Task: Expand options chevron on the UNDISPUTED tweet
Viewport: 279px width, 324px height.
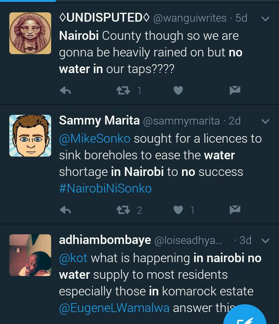Action: point(265,19)
